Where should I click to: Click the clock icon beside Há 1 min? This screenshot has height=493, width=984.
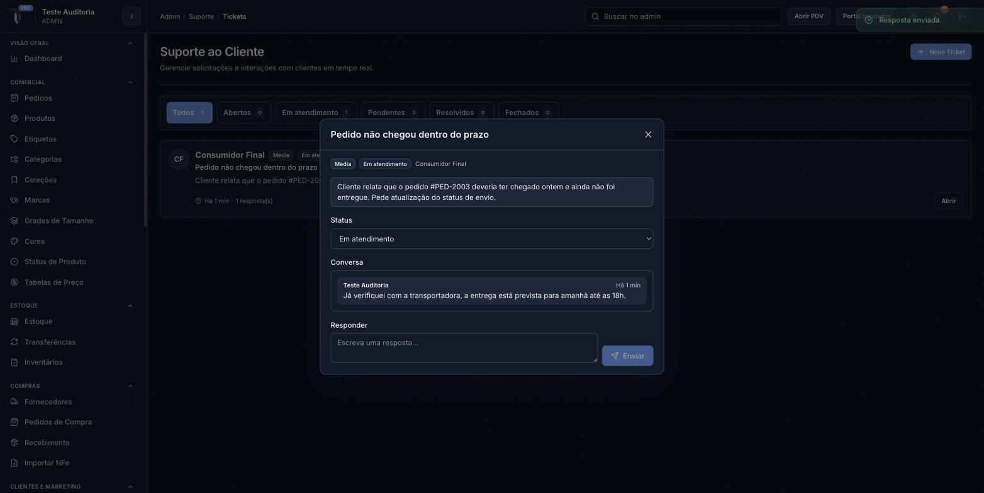[198, 201]
